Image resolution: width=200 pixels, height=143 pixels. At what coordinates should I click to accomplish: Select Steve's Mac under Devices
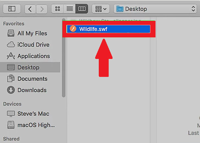pyautogui.click(x=32, y=114)
